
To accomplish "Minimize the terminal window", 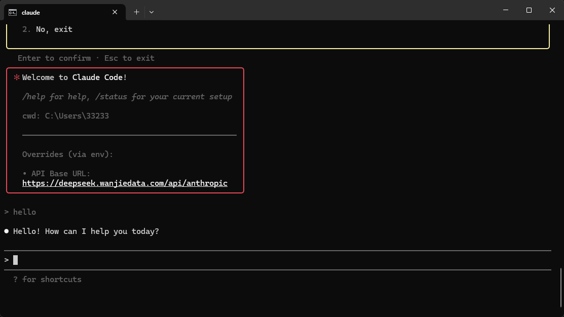I will (506, 10).
